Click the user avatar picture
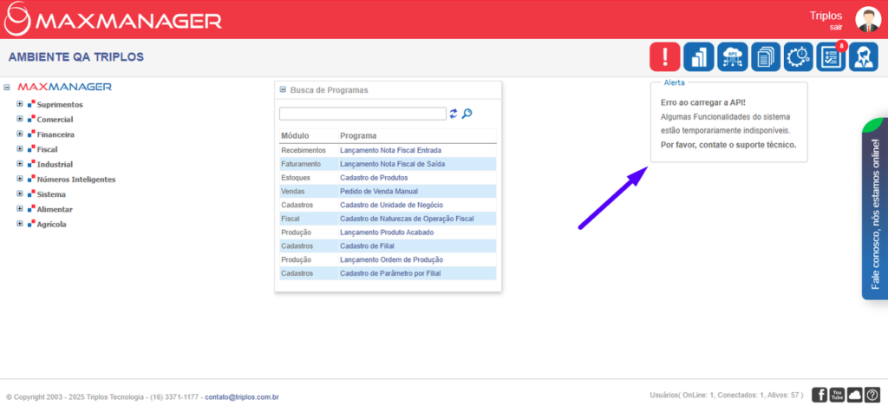The image size is (888, 406). 868,20
